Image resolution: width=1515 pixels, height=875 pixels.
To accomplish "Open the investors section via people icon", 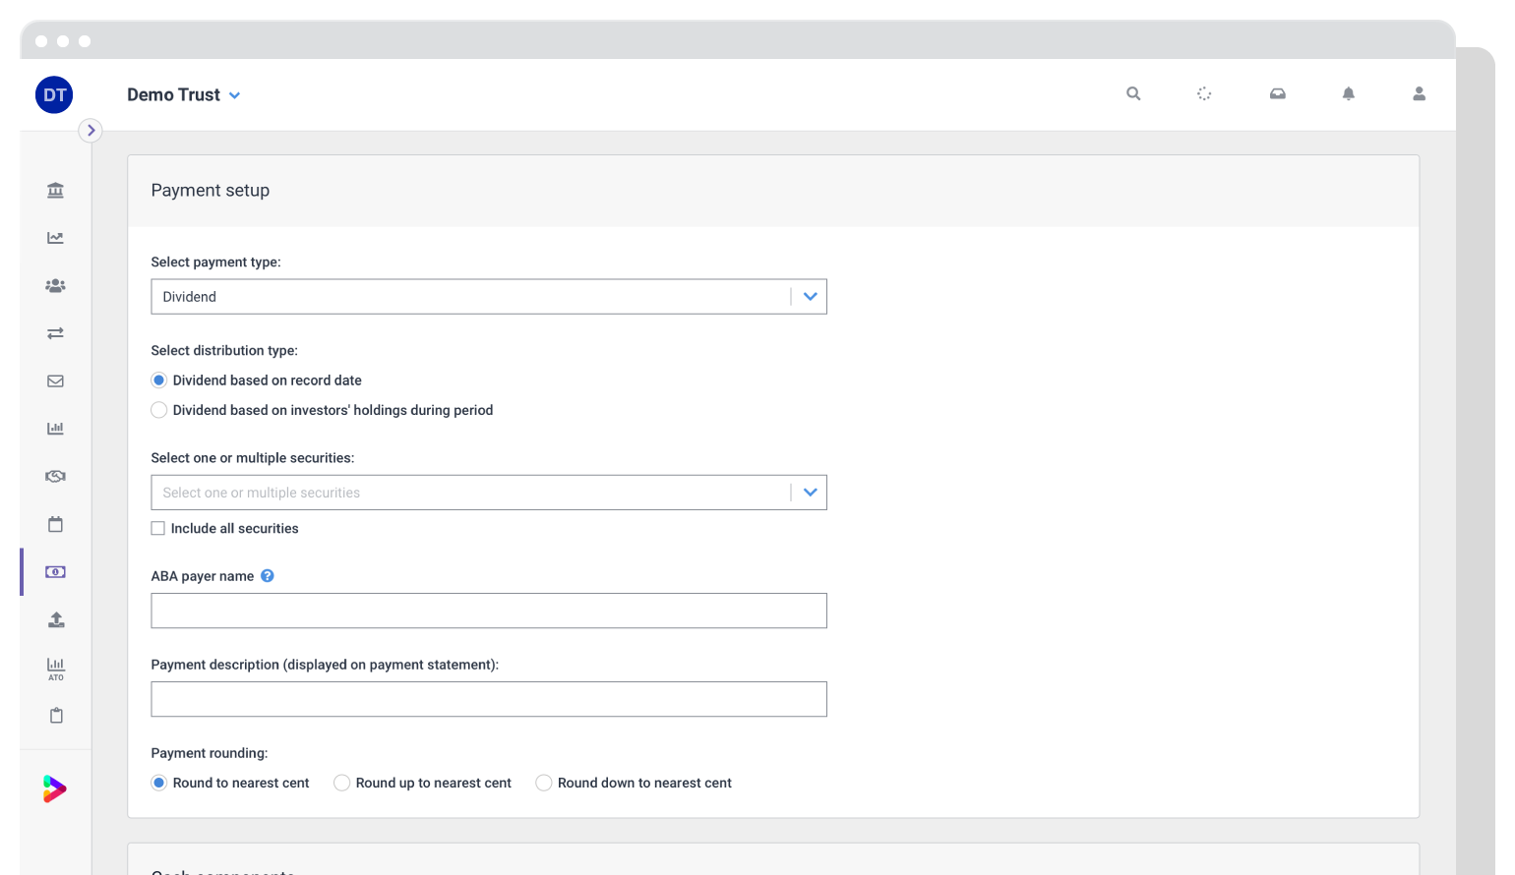I will 55,285.
